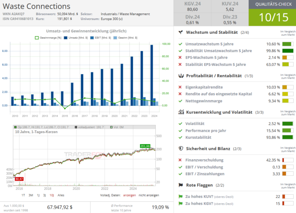
Task: Toggle the Umsatz [Mrd. $] legend series
Action: (x=76, y=38)
